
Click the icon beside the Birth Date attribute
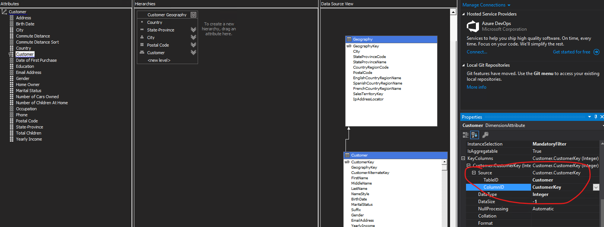(11, 24)
